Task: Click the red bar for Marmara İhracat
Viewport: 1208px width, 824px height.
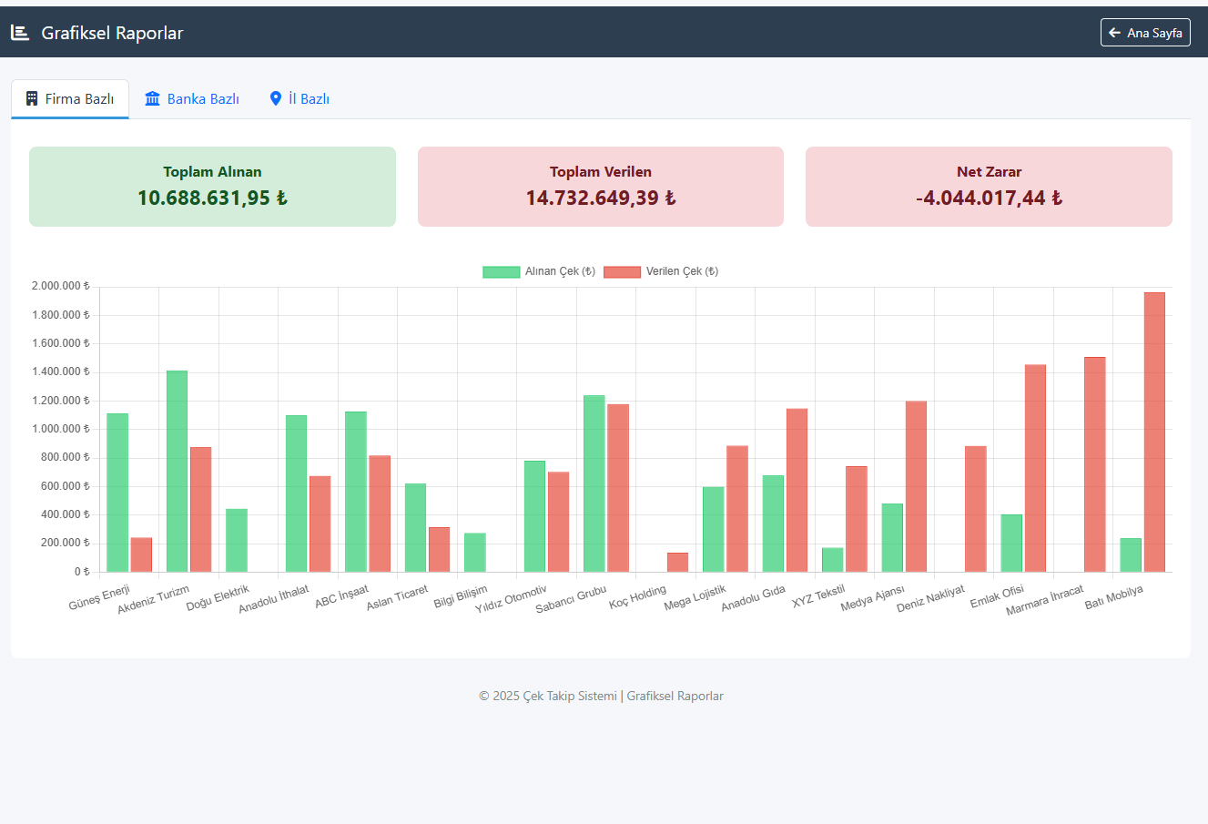Action: (1094, 464)
